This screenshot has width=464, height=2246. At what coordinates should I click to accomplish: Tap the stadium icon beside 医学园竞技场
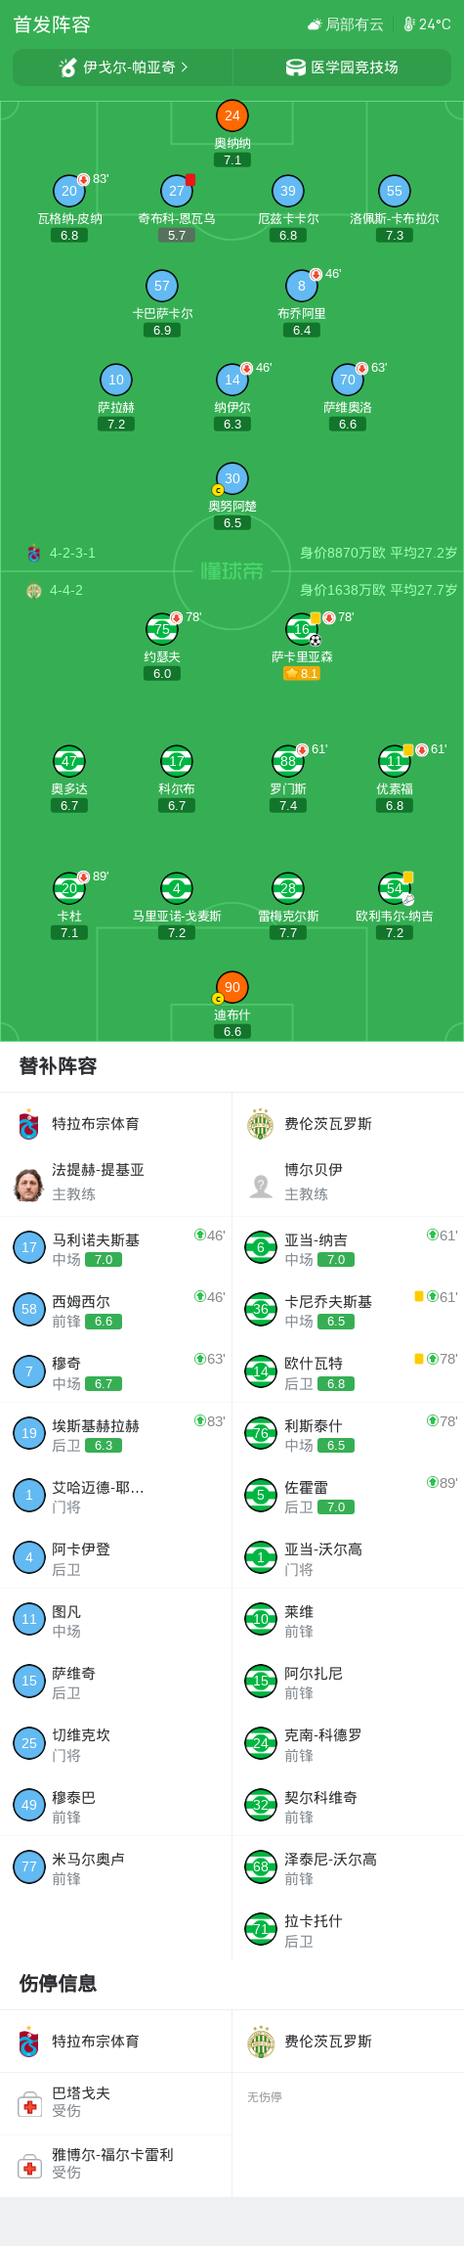click(x=296, y=67)
